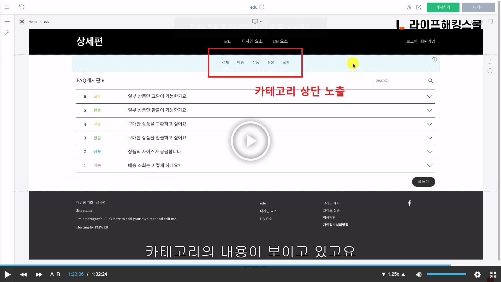The image size is (501, 282).
Task: Open the 디자인 요소 menu item
Action: pos(252,41)
